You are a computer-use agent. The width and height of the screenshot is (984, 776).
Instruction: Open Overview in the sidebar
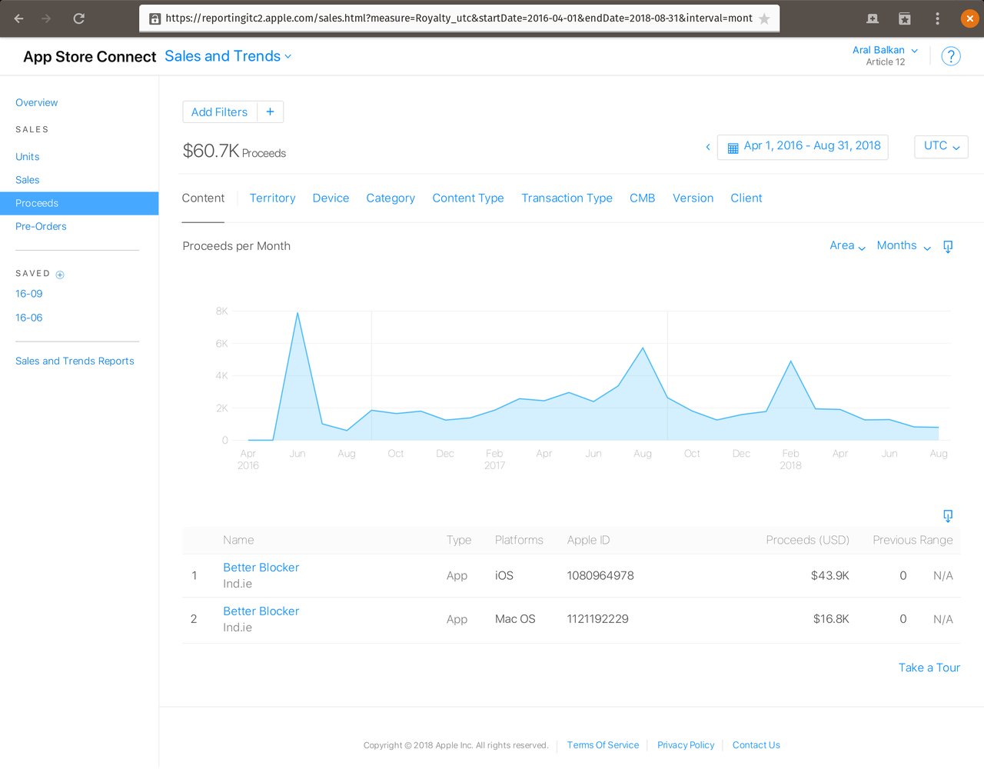tap(37, 102)
